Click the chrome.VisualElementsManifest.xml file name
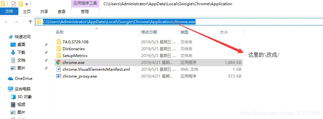Screen dimensions: 323x119 [96, 69]
